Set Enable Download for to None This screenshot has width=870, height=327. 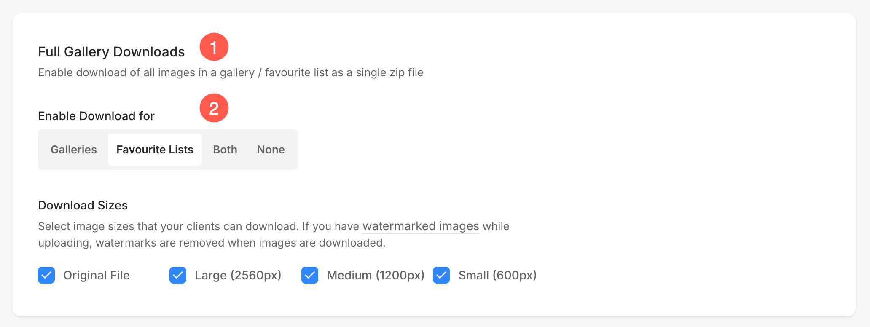coord(271,150)
